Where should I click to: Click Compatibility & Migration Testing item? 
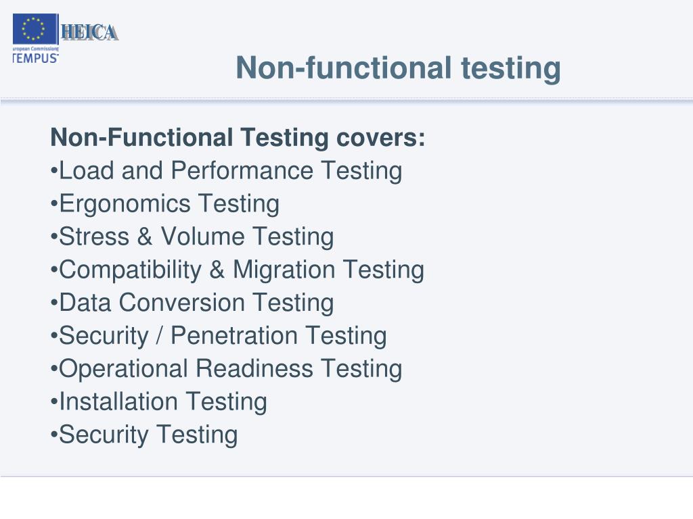click(238, 270)
